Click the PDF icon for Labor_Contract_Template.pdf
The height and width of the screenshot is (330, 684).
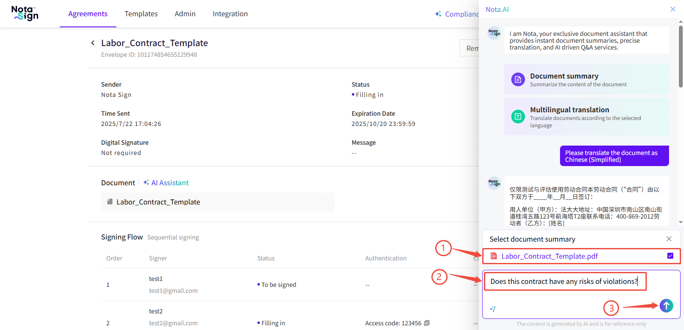pyautogui.click(x=494, y=256)
